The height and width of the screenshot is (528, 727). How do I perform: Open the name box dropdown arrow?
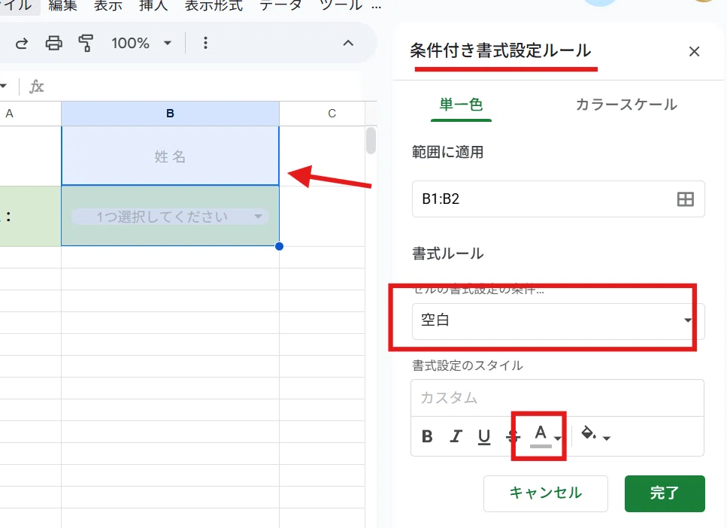tap(3, 86)
